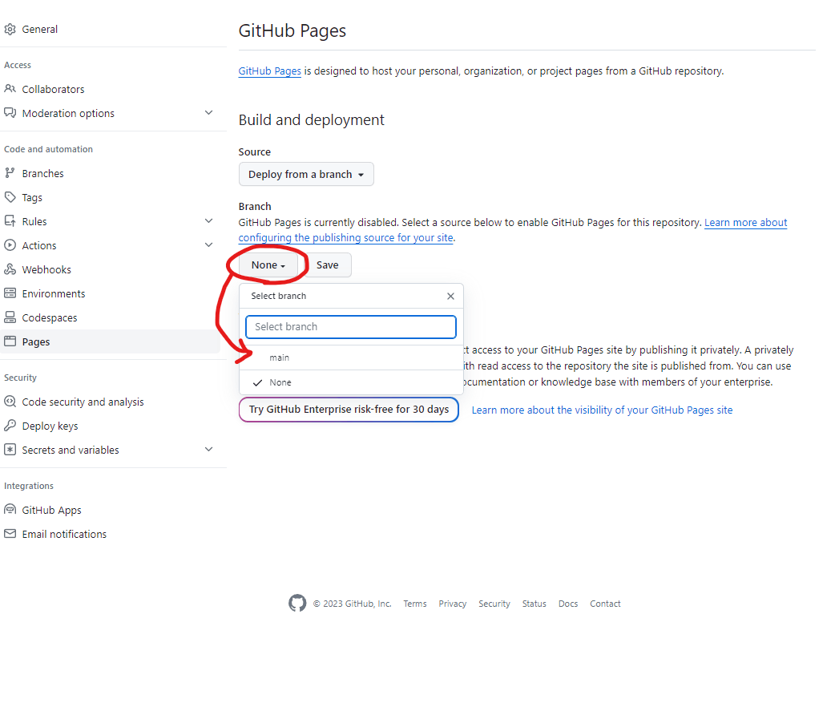Click the Collaborators people icon

point(10,89)
